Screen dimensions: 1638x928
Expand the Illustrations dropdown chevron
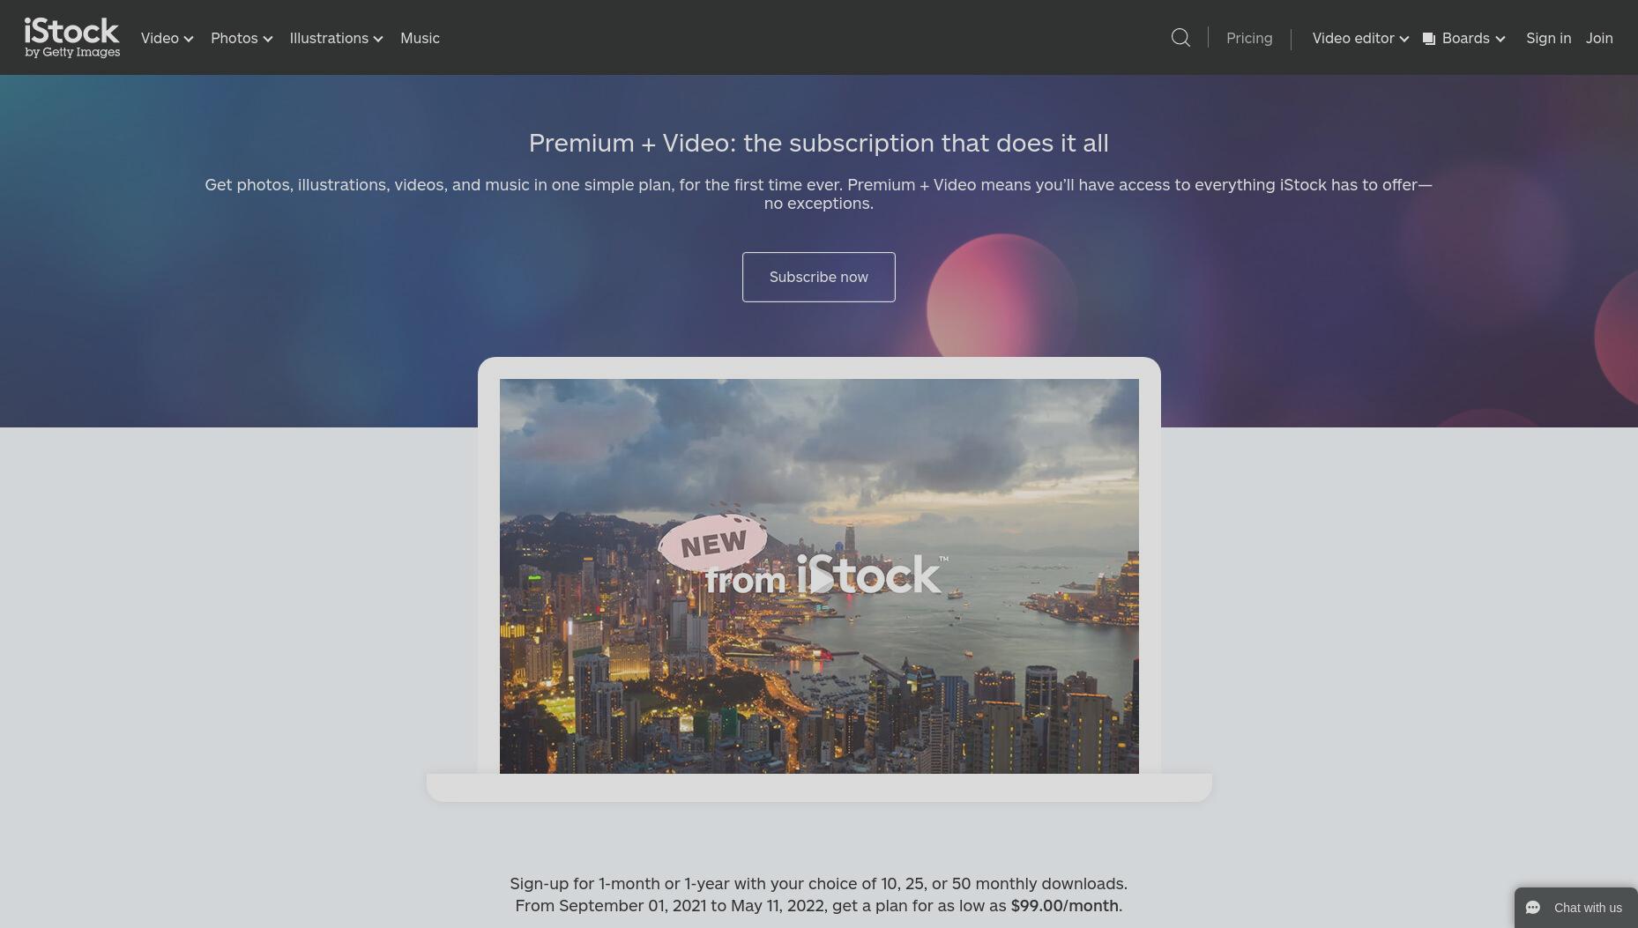pos(378,39)
